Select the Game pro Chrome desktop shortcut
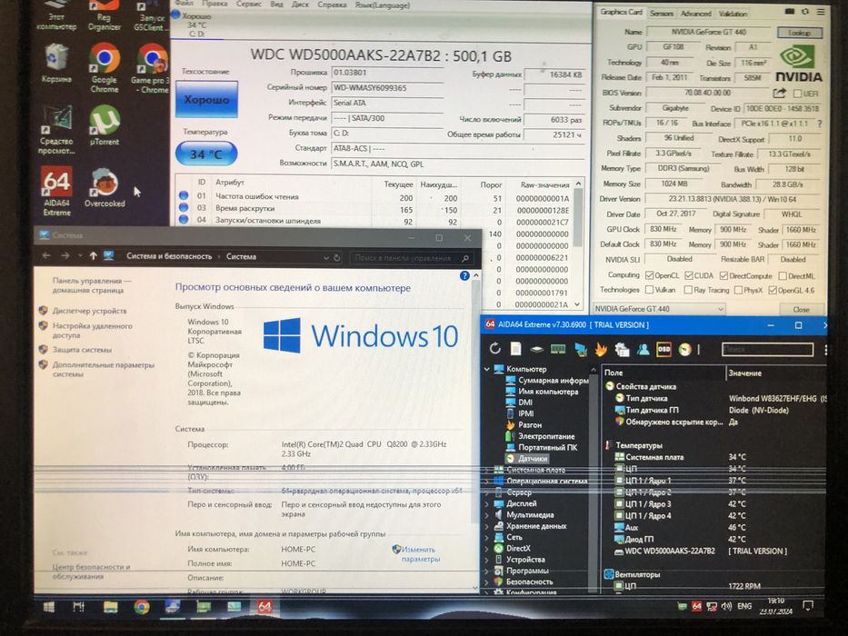Viewport: 848px width, 636px height. pyautogui.click(x=151, y=69)
